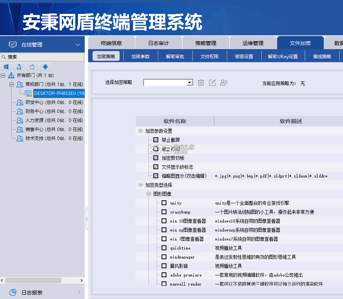This screenshot has width=343, height=299.
Task: Click the 所有部门 organization icon
Action: pyautogui.click(x=11, y=75)
